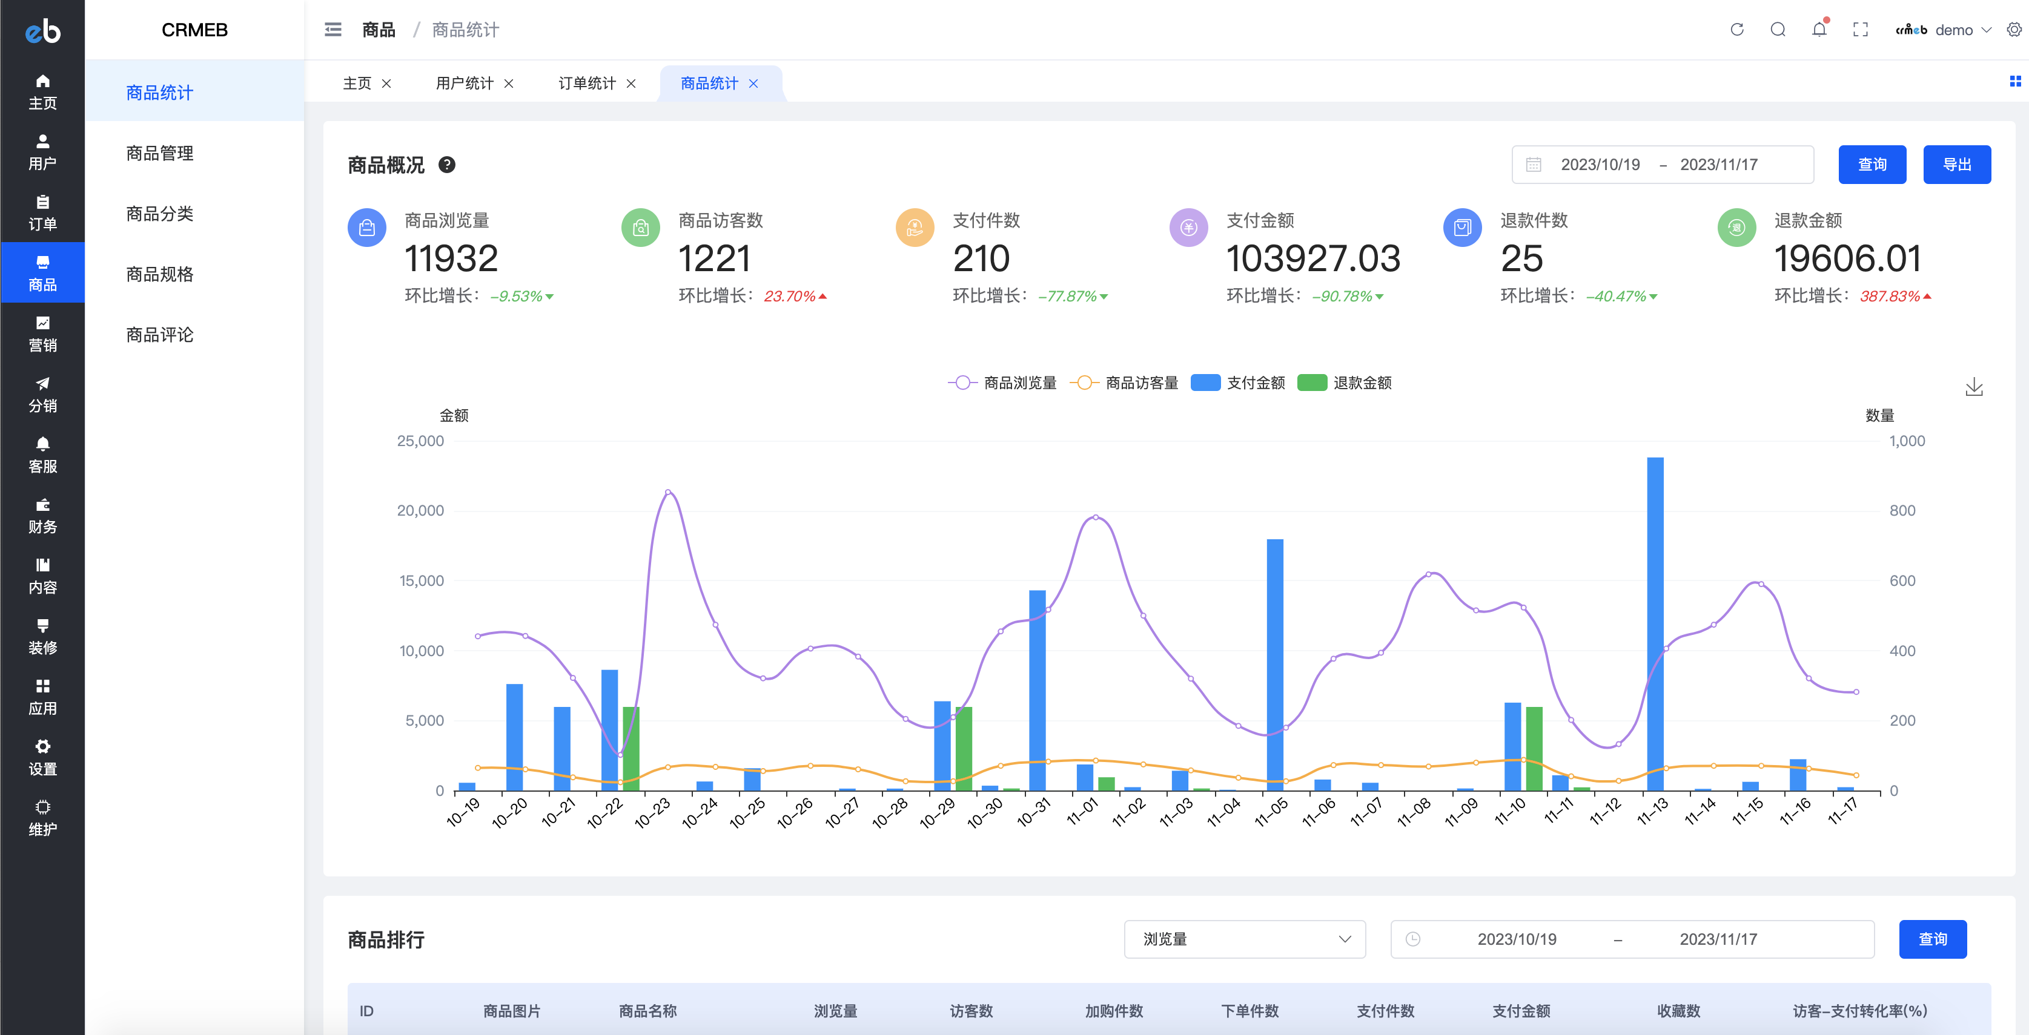
Task: Switch to the 用户统计 tab
Action: [x=465, y=84]
